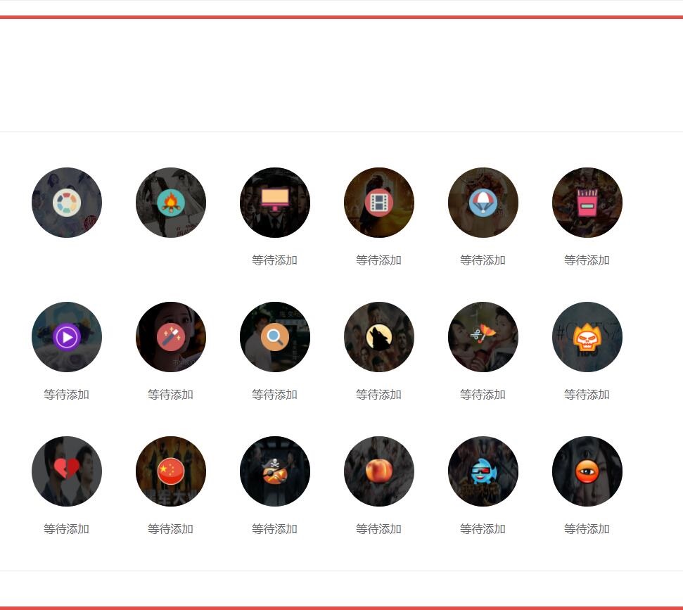Click the parachute icon circle

483,203
